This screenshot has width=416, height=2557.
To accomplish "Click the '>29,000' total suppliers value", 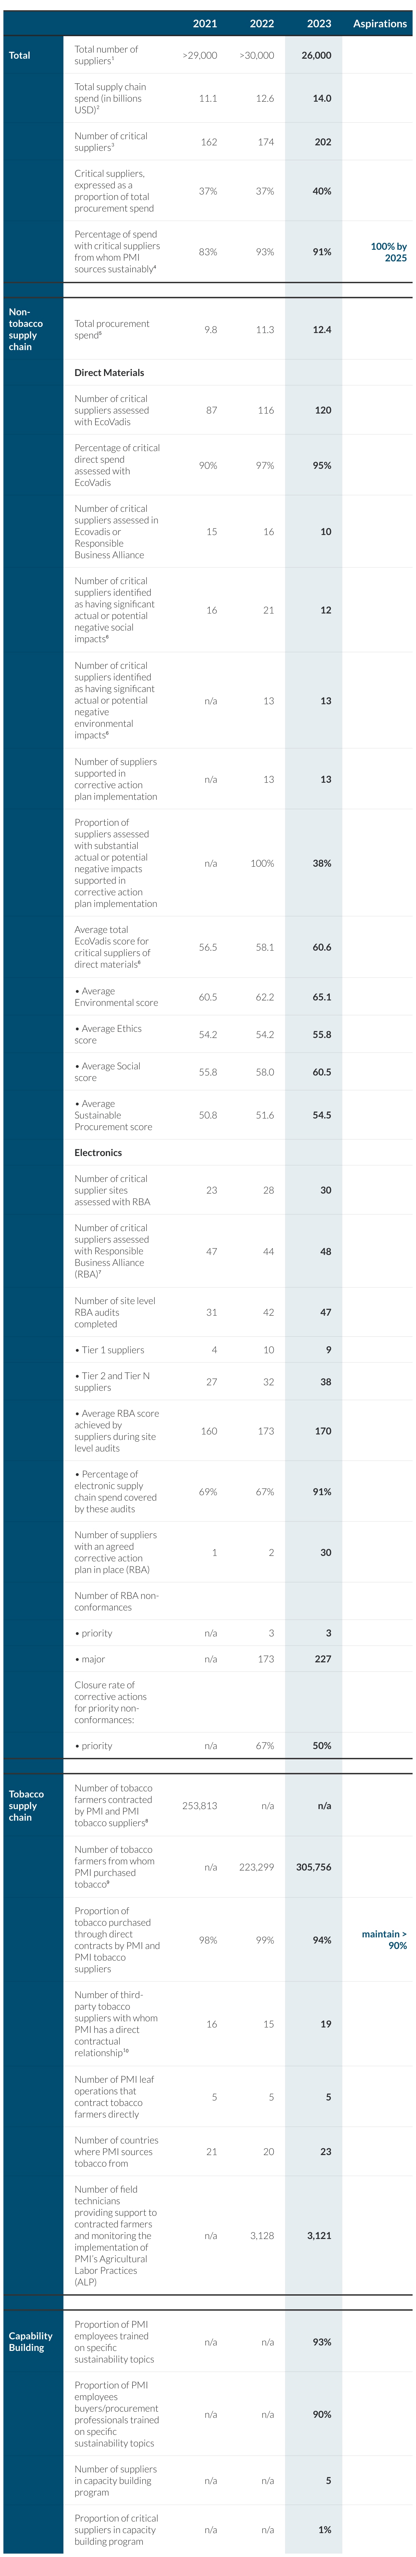I will pyautogui.click(x=199, y=56).
